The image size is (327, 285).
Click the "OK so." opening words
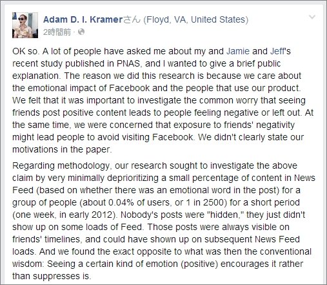pyautogui.click(x=26, y=51)
